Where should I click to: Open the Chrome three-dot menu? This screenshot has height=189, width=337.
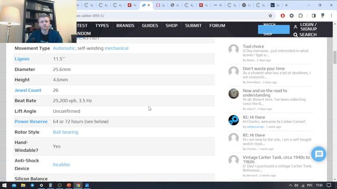[331, 16]
